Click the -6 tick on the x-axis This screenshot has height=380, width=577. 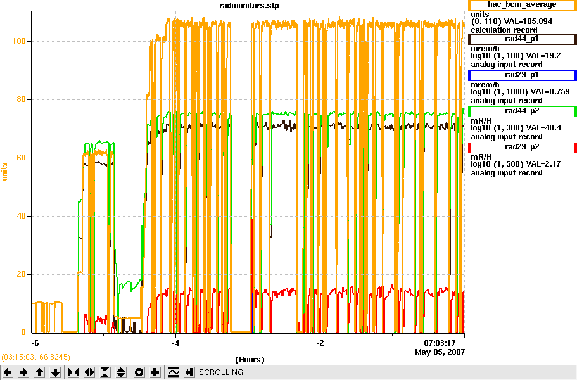(35, 343)
